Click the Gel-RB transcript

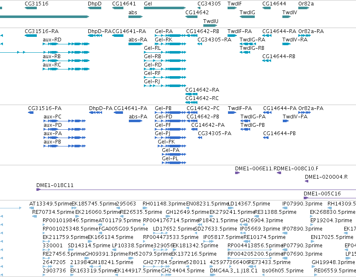tap(165, 61)
